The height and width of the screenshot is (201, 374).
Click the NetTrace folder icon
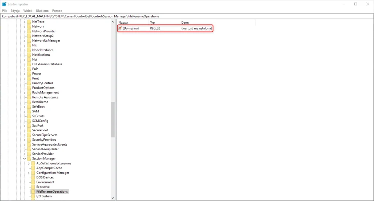tap(29, 22)
